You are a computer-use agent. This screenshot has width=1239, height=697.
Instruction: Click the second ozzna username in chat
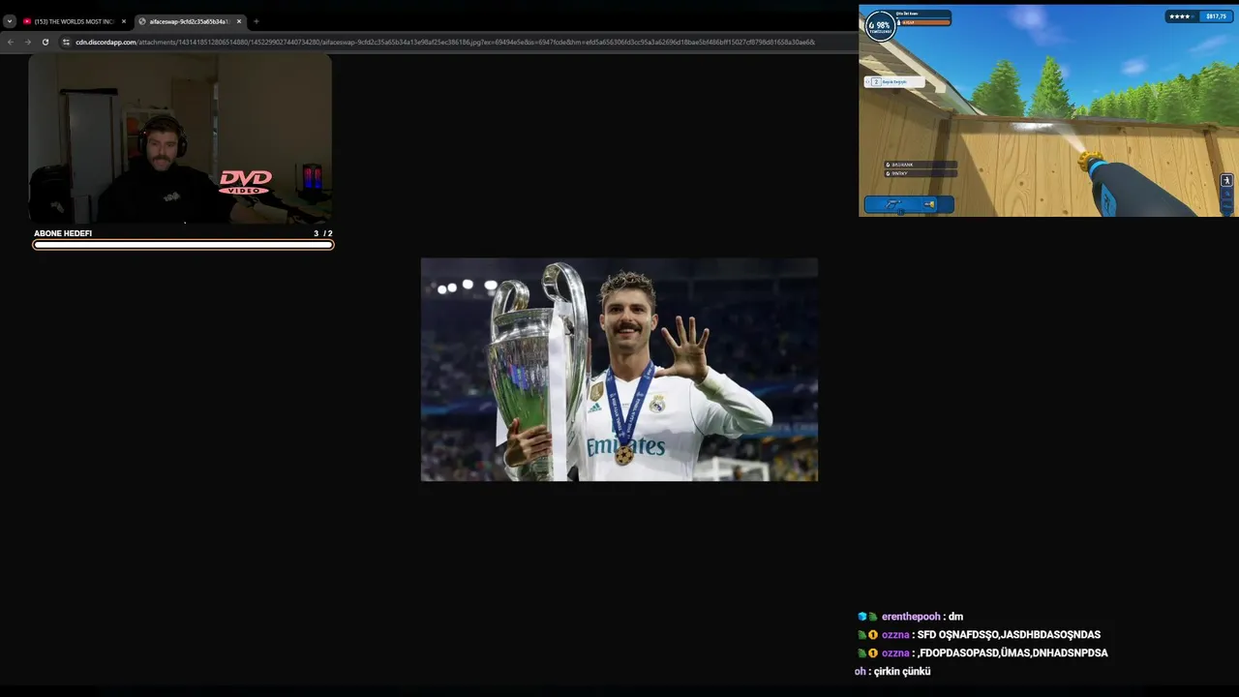point(895,653)
